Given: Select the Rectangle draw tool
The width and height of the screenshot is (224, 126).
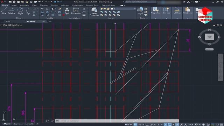Looking at the screenshot, I should pos(34,9).
